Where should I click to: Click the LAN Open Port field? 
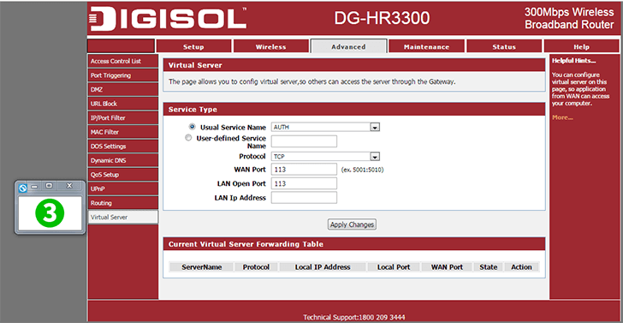point(304,183)
